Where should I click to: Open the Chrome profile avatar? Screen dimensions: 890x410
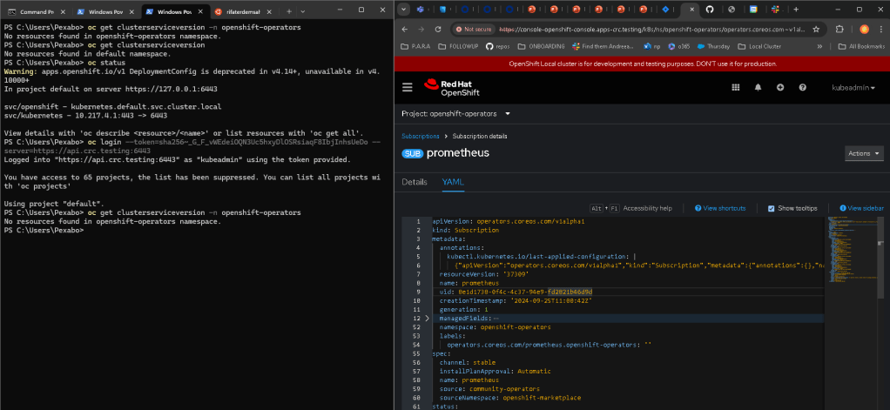[864, 29]
